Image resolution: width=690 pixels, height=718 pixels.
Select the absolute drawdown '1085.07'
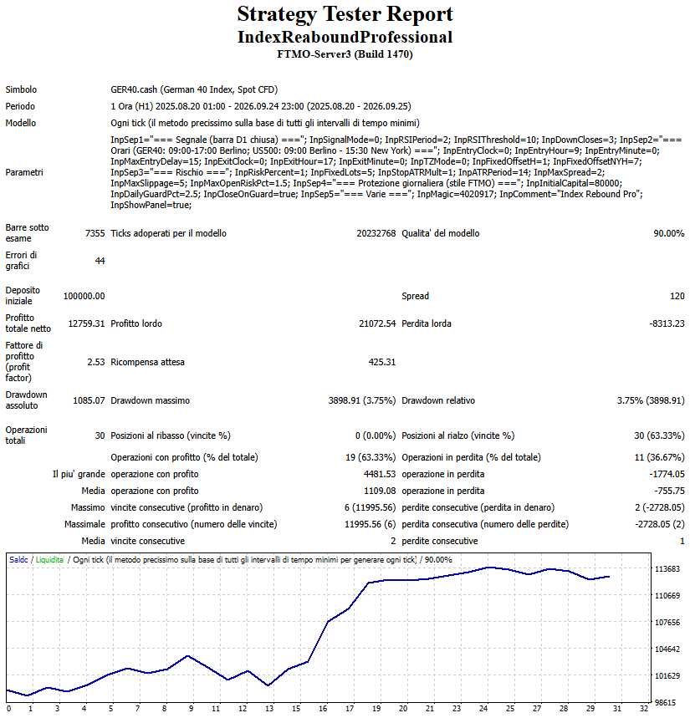(89, 400)
